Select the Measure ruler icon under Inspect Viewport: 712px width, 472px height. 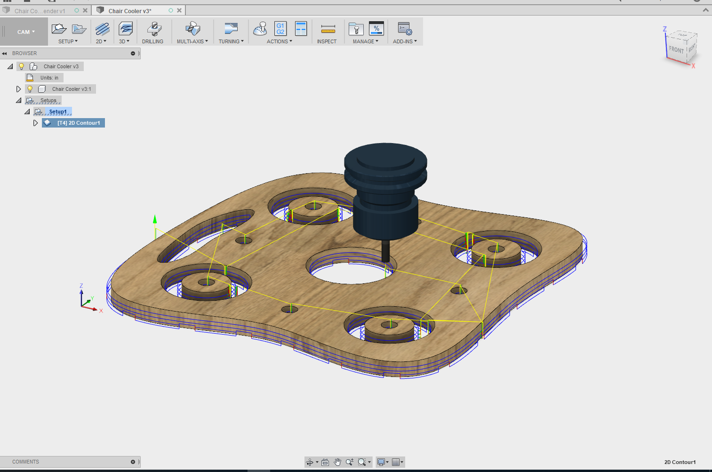328,29
